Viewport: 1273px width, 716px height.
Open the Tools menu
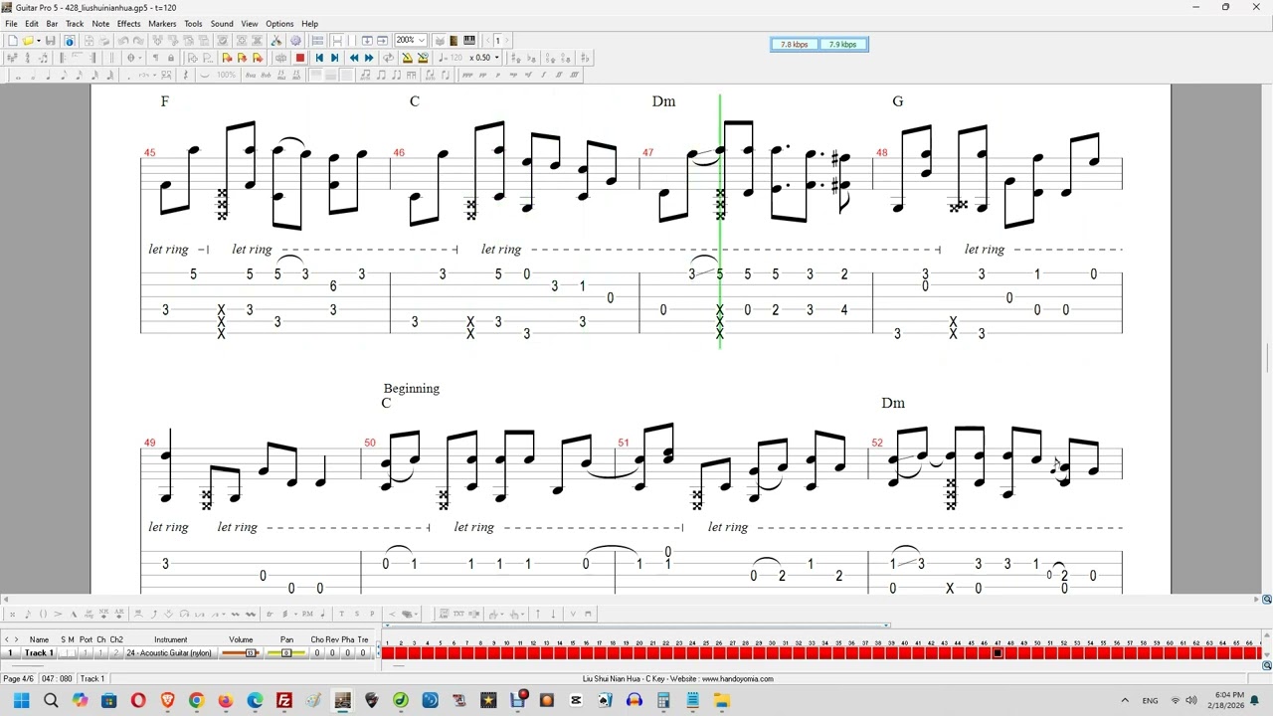click(193, 24)
